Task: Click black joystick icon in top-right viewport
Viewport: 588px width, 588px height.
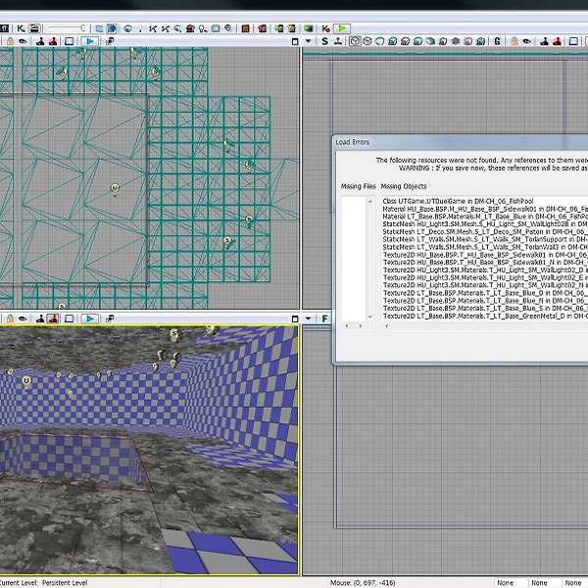Action: point(544,41)
